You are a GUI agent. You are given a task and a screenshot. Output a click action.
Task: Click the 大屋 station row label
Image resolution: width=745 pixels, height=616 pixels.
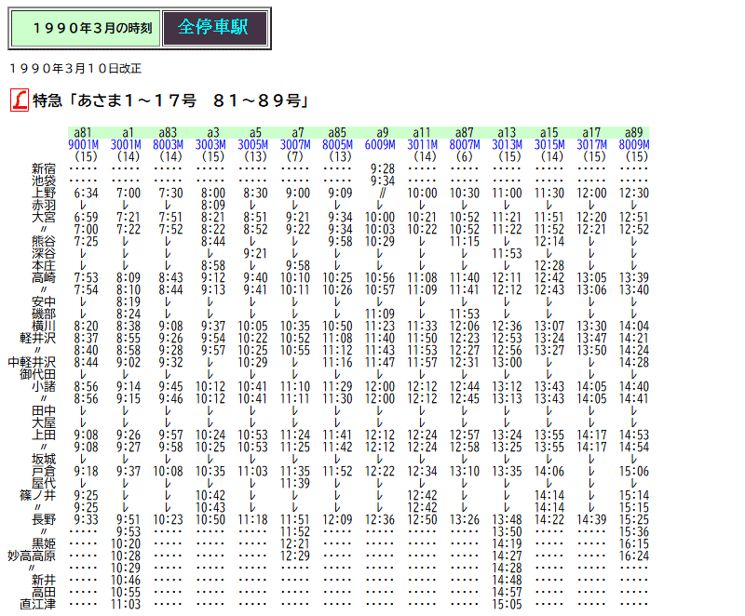tap(44, 422)
